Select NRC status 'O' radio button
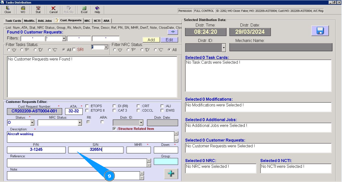 [115, 50]
